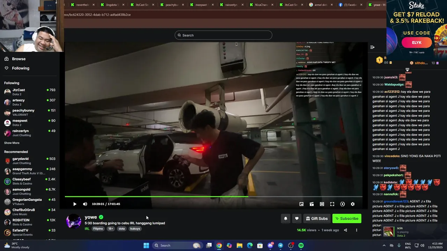Play the paused yowe video

point(75,204)
